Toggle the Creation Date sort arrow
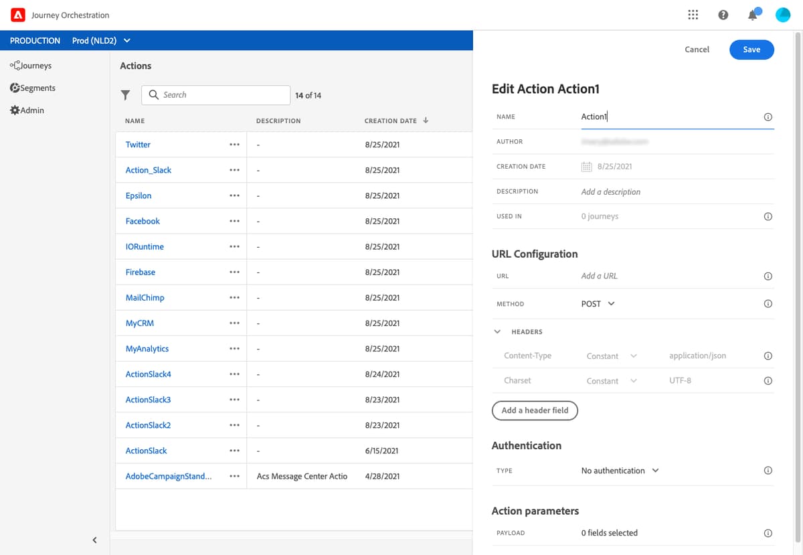Image resolution: width=803 pixels, height=555 pixels. pos(426,121)
